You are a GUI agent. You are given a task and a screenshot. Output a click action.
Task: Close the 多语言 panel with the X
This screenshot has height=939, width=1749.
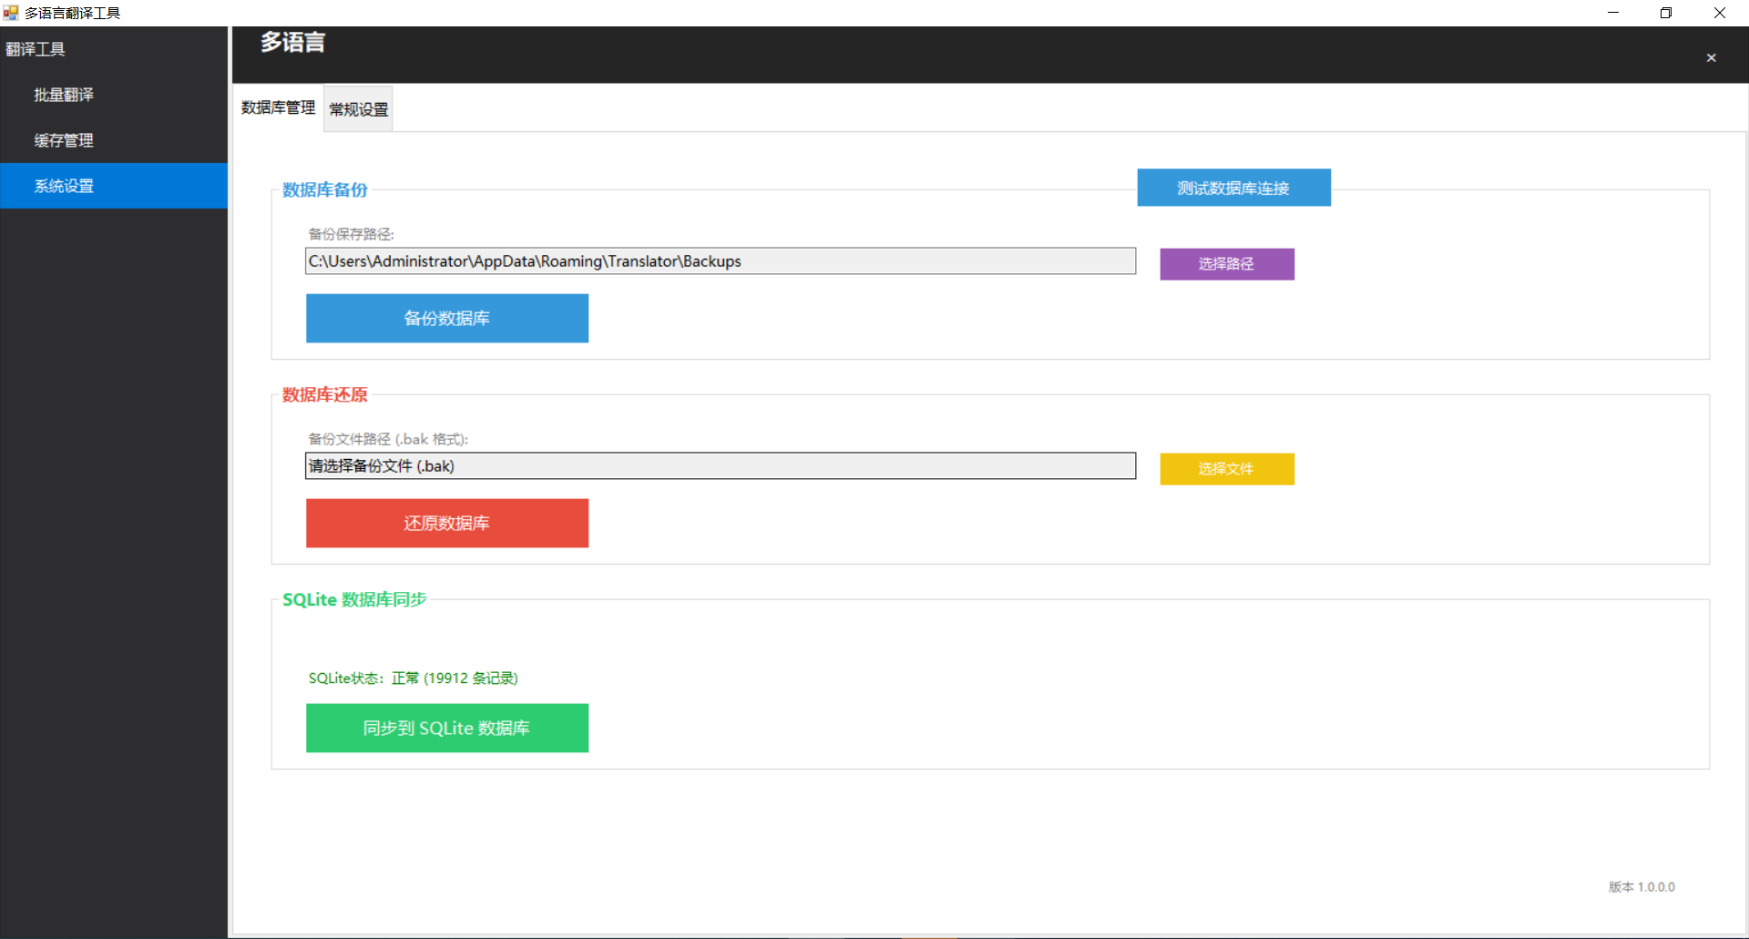(x=1712, y=57)
